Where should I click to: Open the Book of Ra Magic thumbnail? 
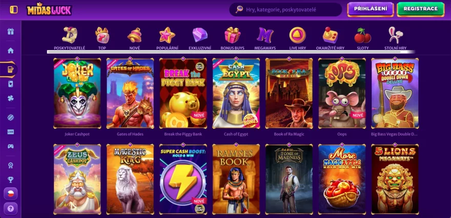[x=289, y=93]
